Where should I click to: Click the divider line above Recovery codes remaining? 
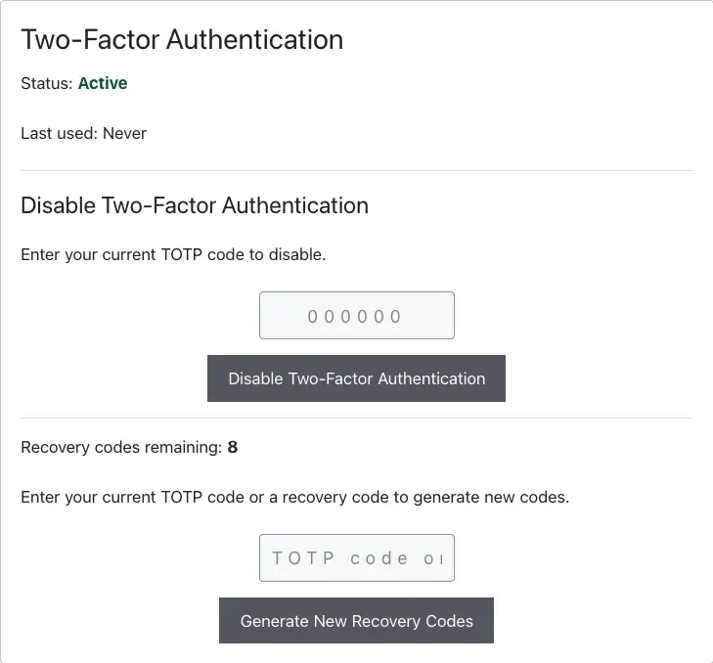[x=357, y=418]
